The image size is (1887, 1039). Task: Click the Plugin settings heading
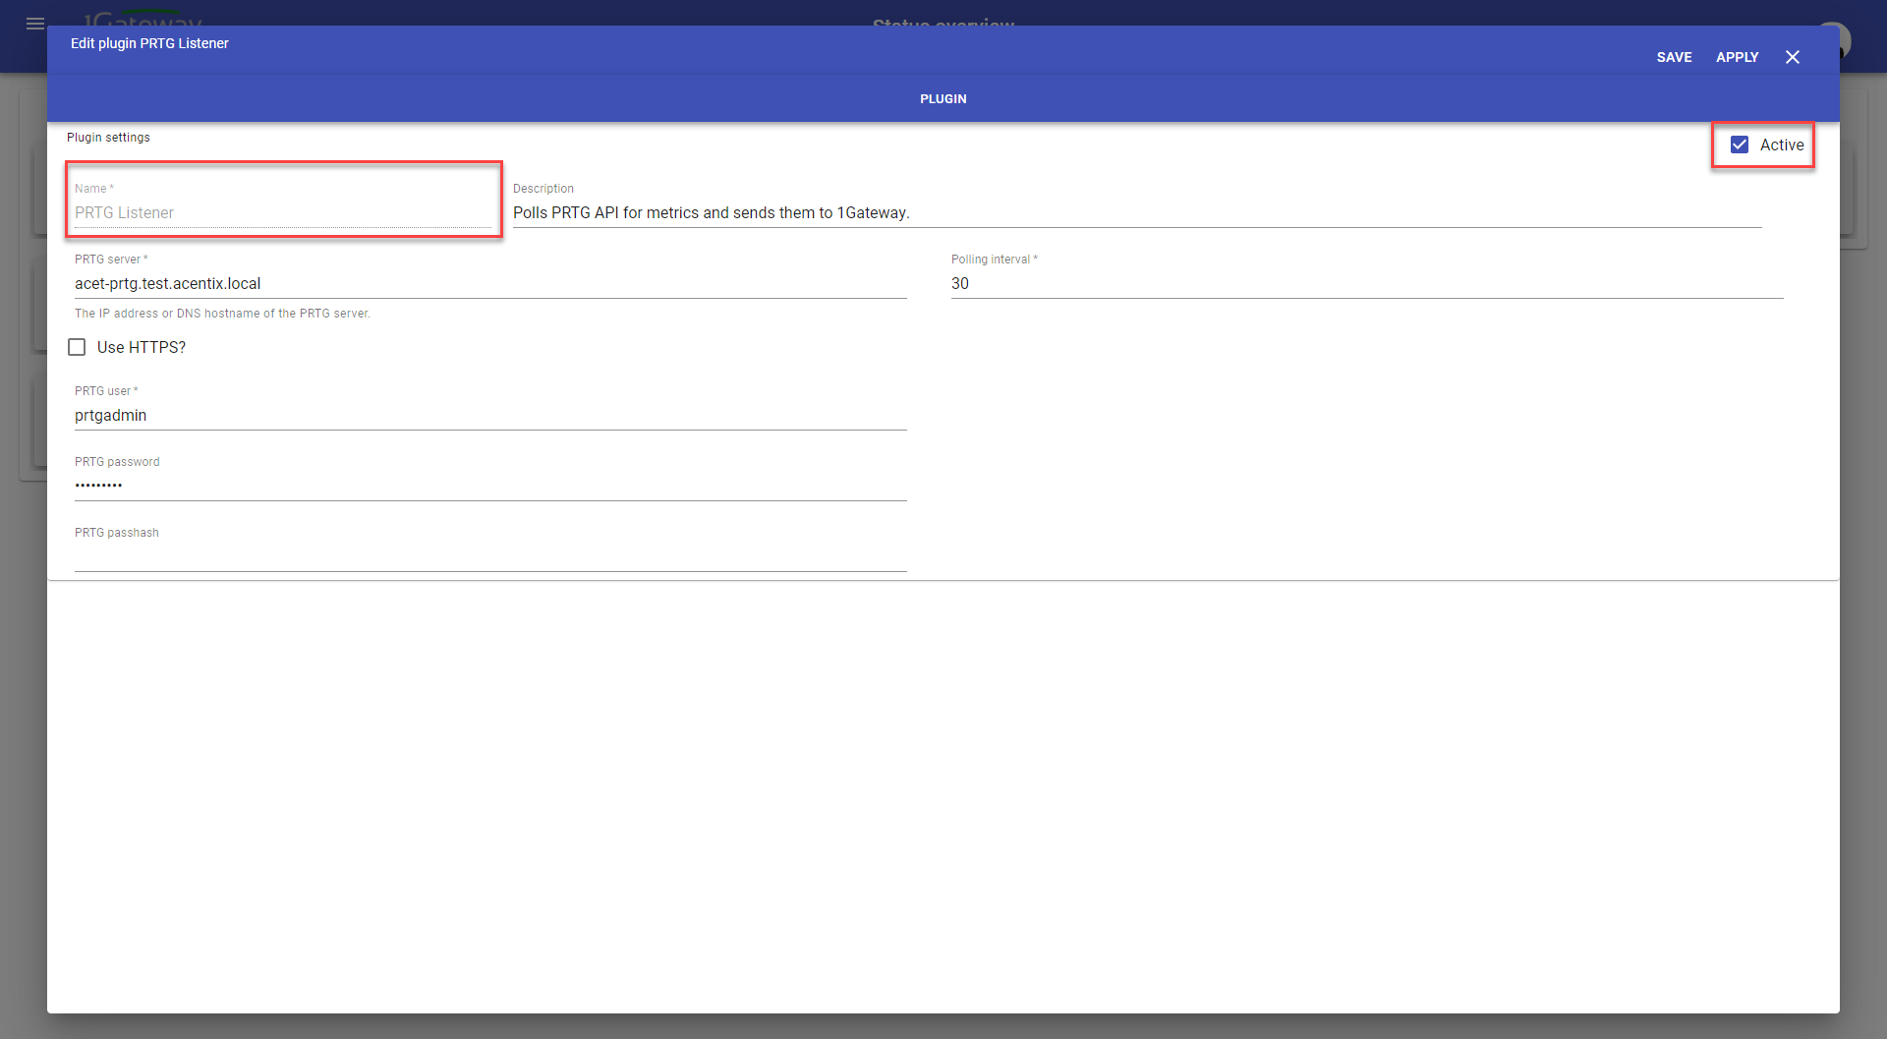(108, 138)
